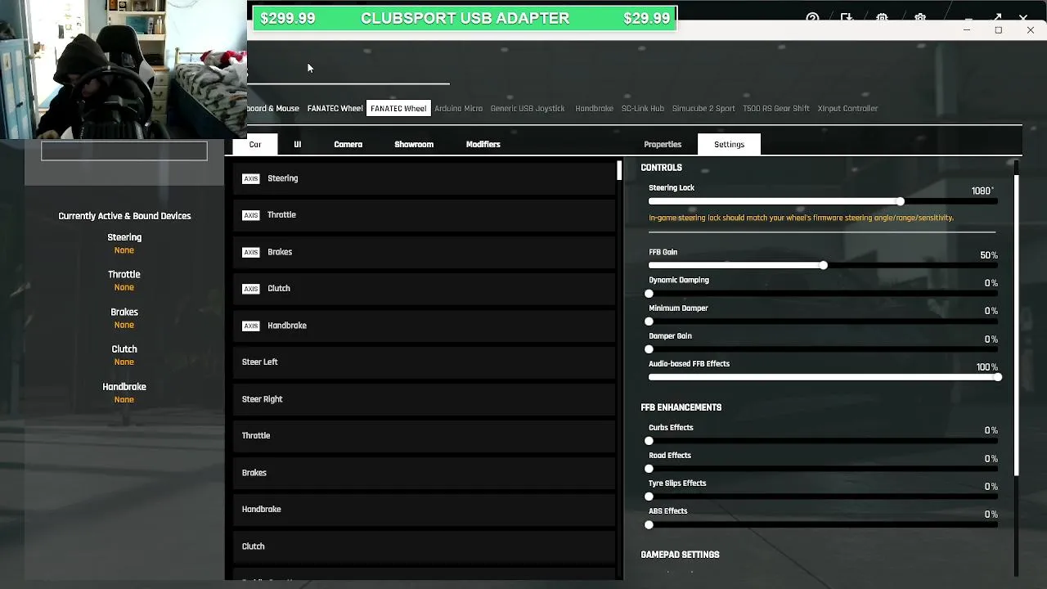Click the None value under left-panel Clutch
Screen dimensions: 1047x589
(124, 362)
